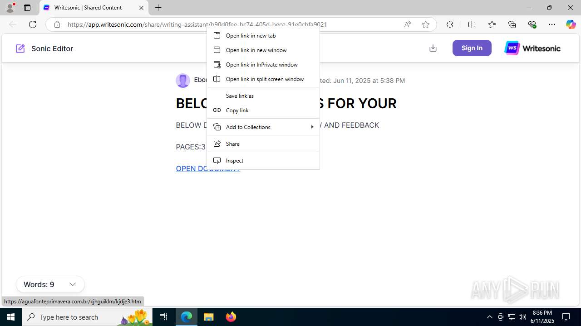Click the browser back arrow

(13, 24)
